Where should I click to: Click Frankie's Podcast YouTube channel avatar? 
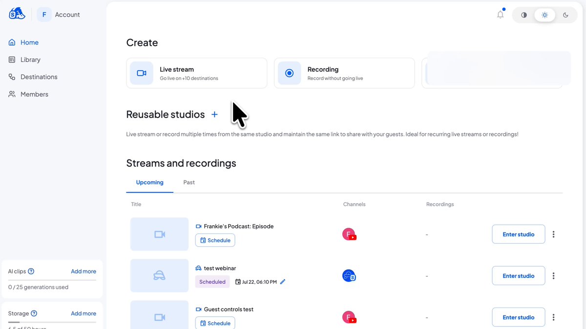[x=349, y=234]
